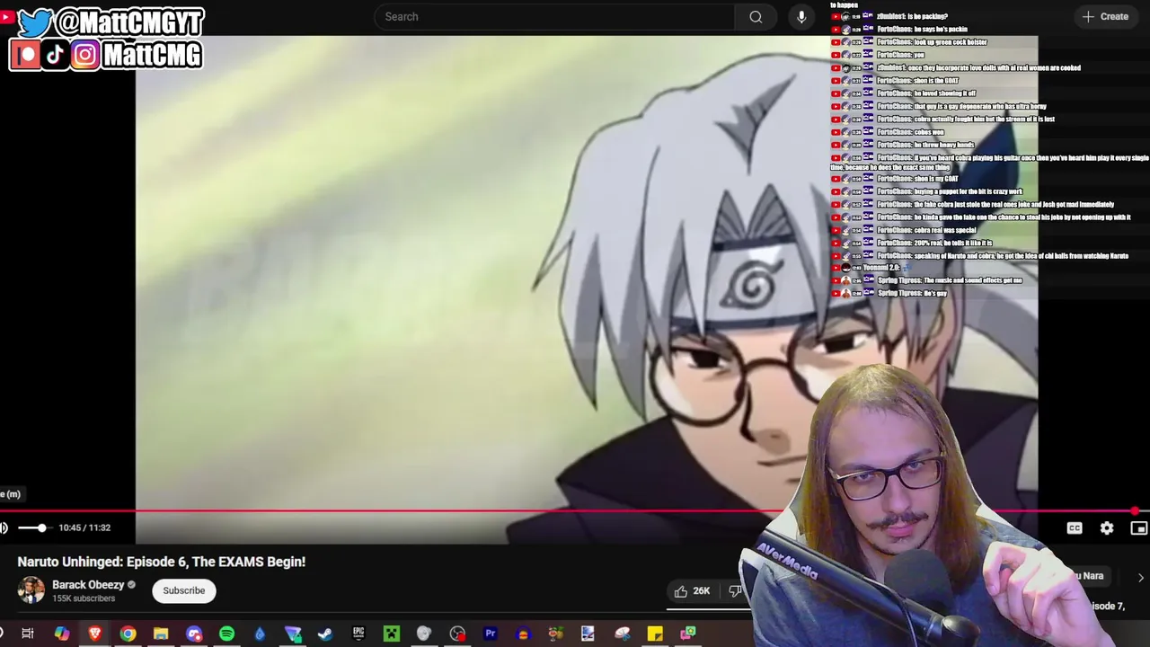Open Adobe Premiere Pro from taskbar
This screenshot has height=647, width=1150.
click(x=491, y=634)
